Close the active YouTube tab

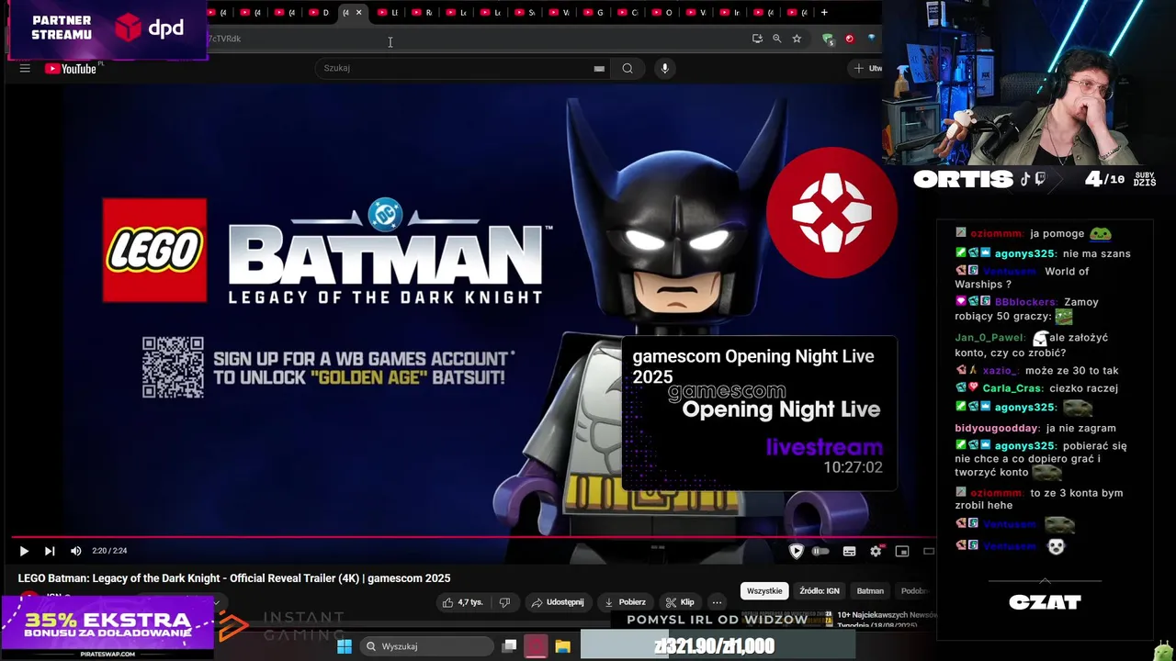tap(358, 13)
